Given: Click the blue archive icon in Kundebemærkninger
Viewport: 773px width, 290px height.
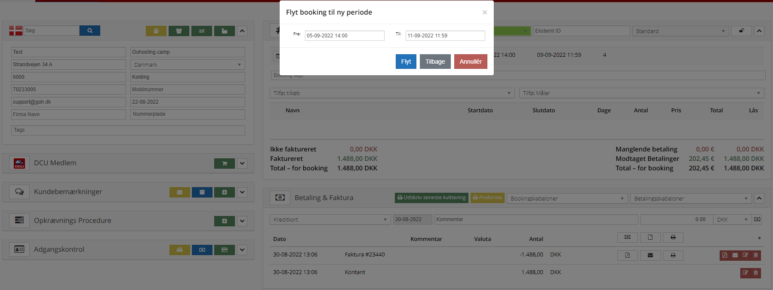Looking at the screenshot, I should [x=202, y=192].
